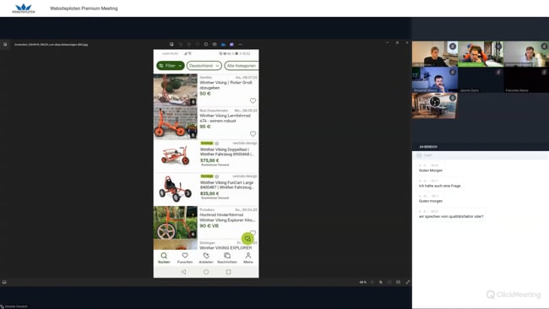Favorite the Winther Viking Lernfahrrad listing
This screenshot has height=309, width=549.
(253, 134)
